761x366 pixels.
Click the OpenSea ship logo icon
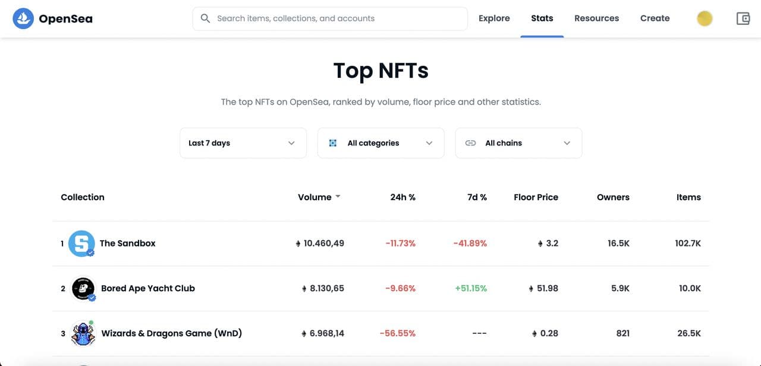(23, 19)
